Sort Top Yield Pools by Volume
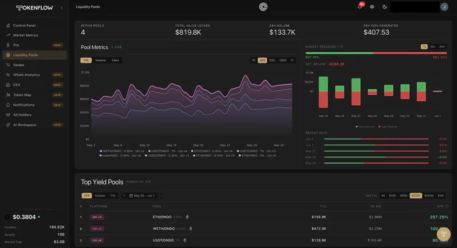 (99, 196)
